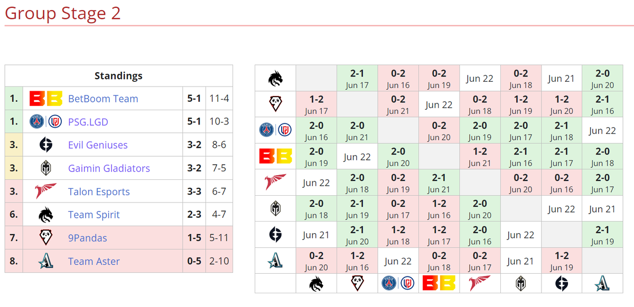
Task: Click the BetBoom logo in standings
Action: pyautogui.click(x=45, y=99)
